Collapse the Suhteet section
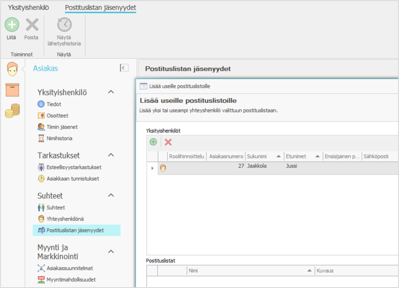 [111, 195]
